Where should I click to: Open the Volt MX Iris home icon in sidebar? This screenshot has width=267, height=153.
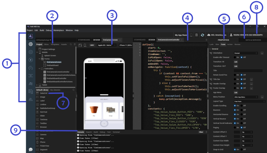[x=31, y=36]
